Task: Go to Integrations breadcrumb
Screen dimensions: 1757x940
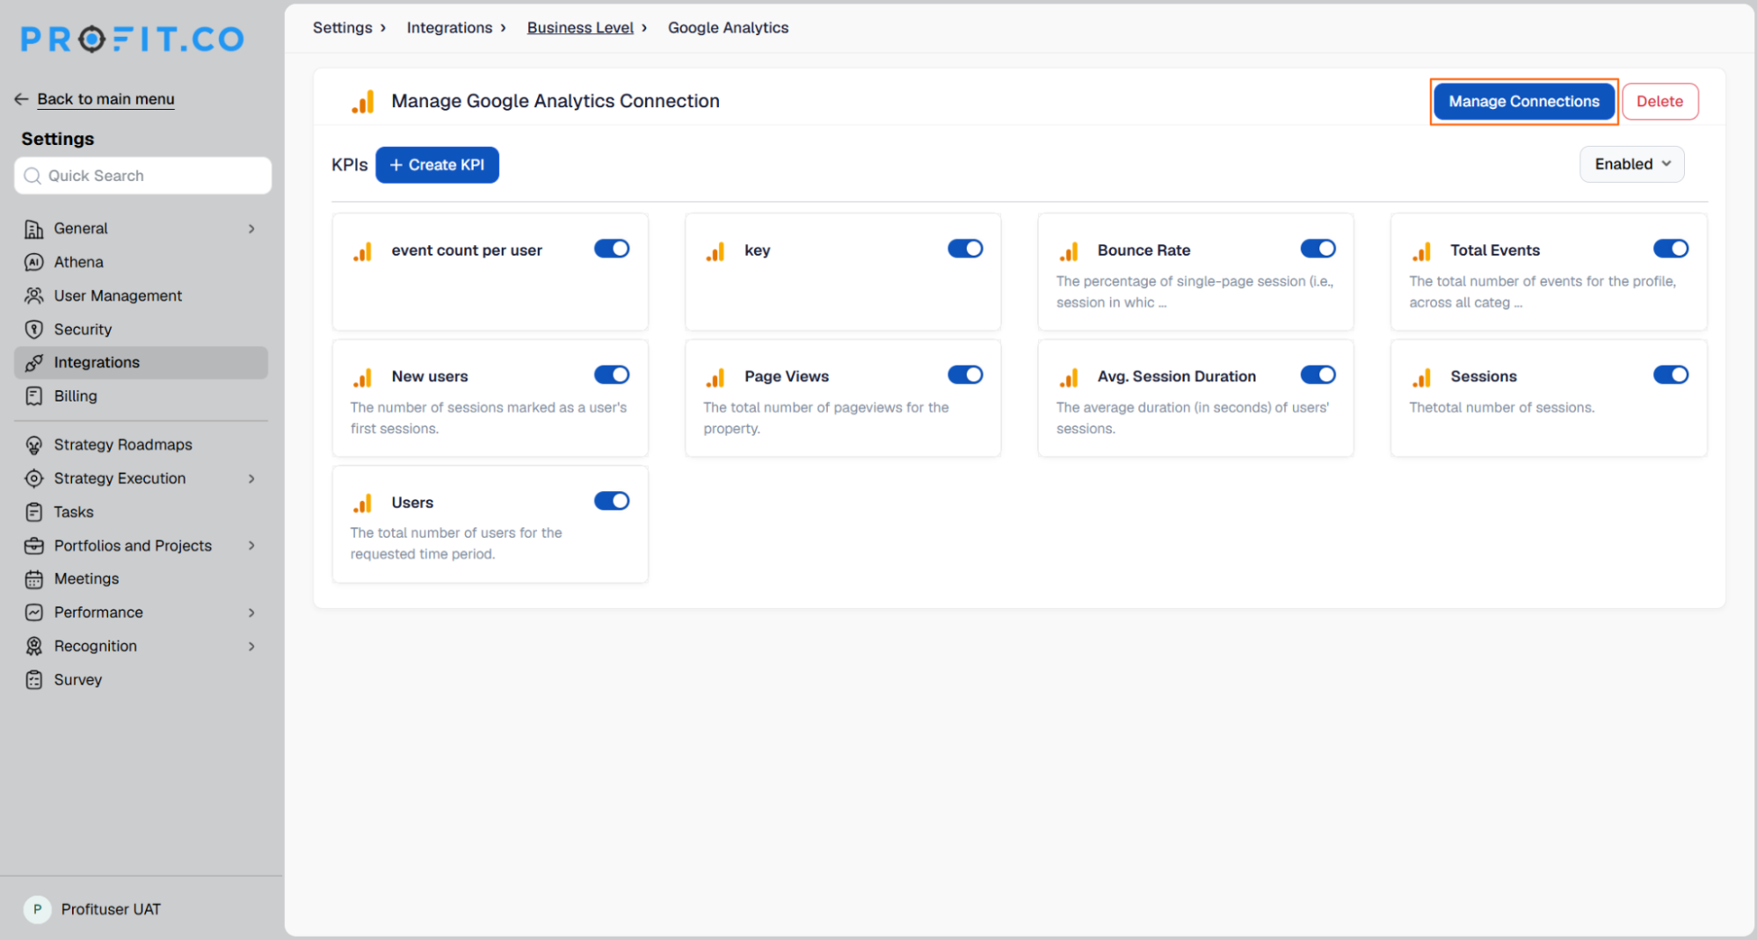Action: point(449,28)
